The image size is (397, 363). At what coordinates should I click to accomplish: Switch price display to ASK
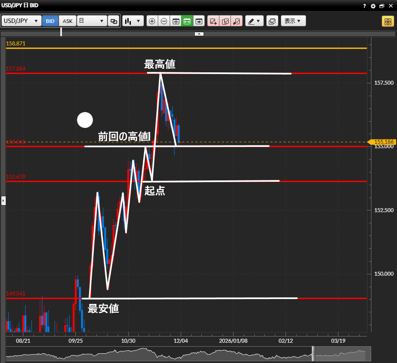(67, 21)
